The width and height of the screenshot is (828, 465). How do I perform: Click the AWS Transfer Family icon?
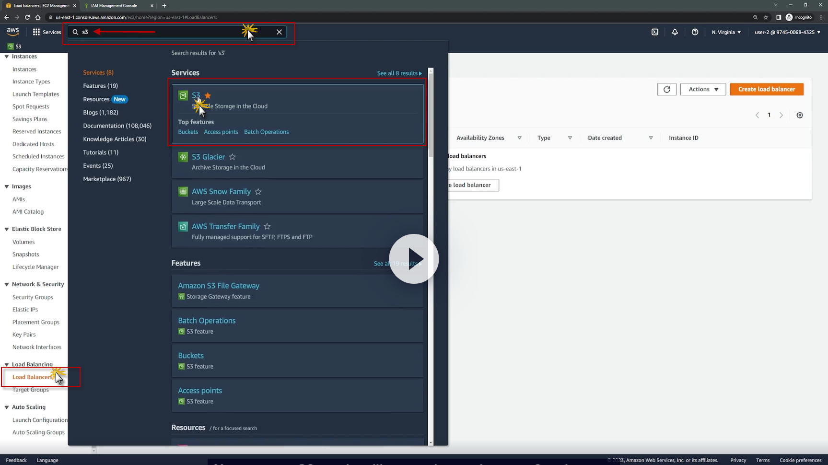point(183,226)
